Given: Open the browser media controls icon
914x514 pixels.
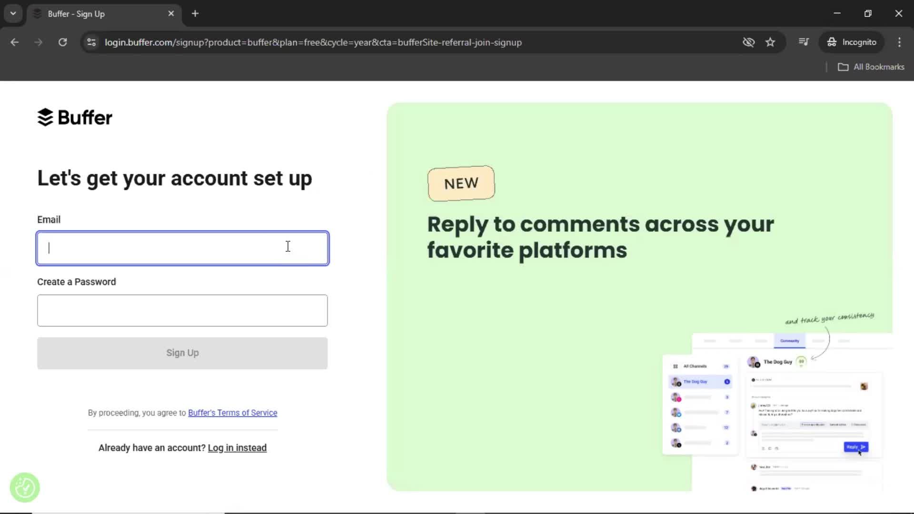Looking at the screenshot, I should tap(804, 42).
